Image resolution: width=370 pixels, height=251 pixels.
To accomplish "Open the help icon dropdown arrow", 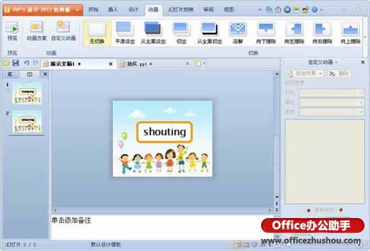I will (321, 9).
